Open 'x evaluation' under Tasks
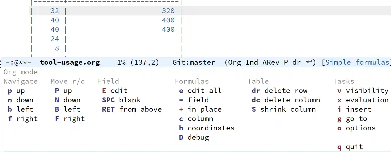Viewport: 391px width, 153px height. coord(363,100)
